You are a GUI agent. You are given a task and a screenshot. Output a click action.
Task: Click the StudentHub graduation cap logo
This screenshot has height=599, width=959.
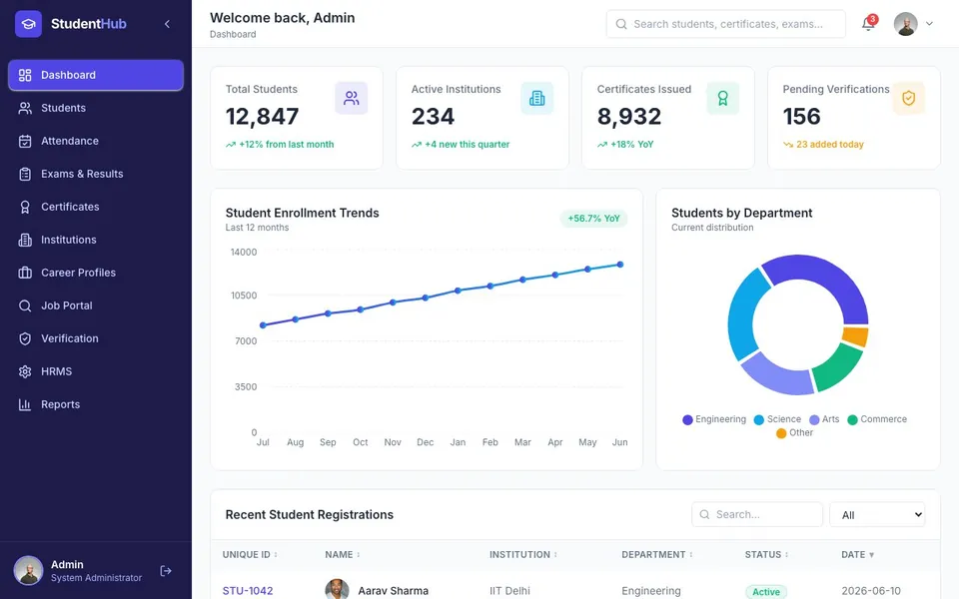pos(28,24)
